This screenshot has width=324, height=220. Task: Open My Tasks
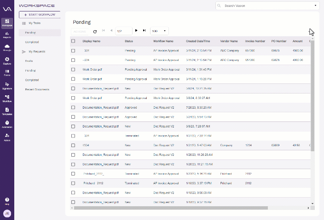point(35,23)
